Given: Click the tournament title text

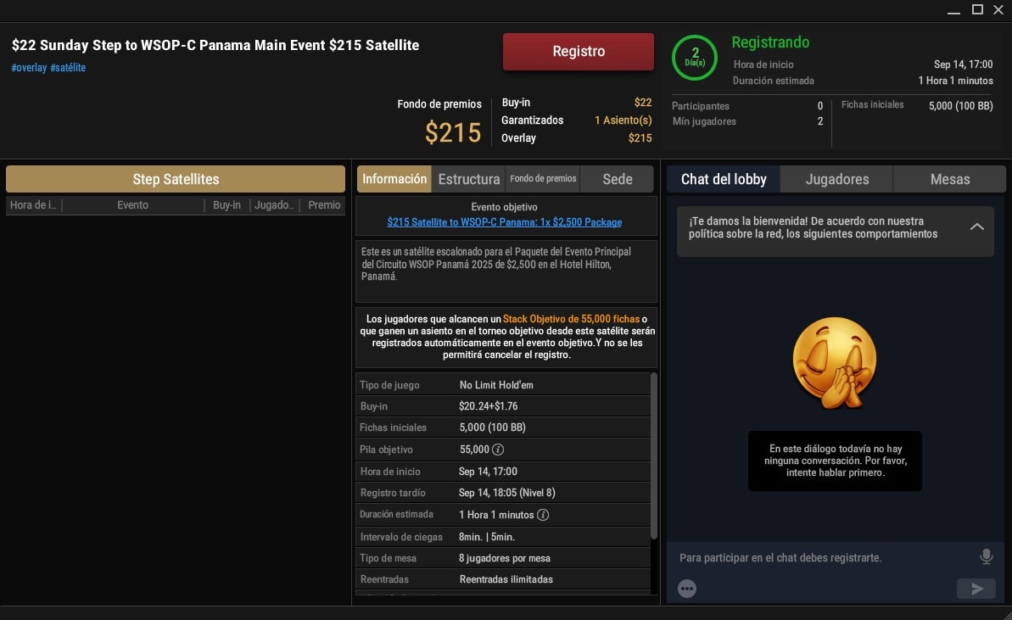Looking at the screenshot, I should coord(215,45).
